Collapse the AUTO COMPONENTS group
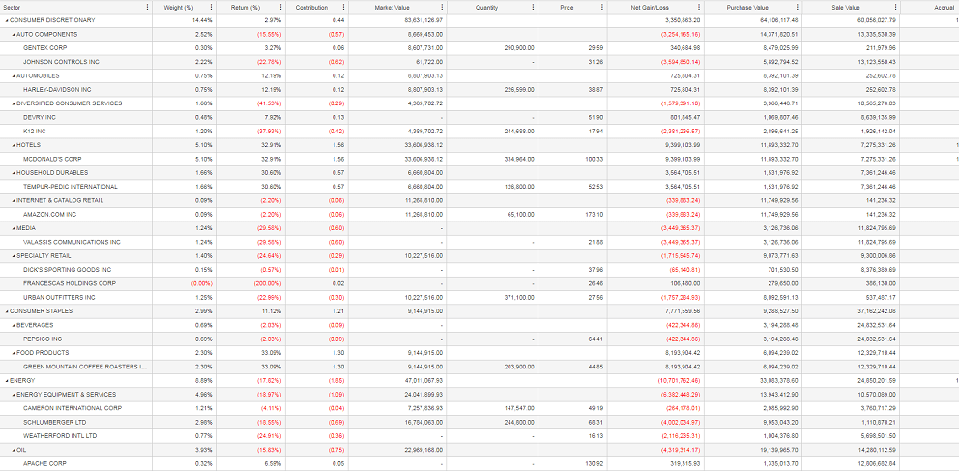 pyautogui.click(x=14, y=35)
